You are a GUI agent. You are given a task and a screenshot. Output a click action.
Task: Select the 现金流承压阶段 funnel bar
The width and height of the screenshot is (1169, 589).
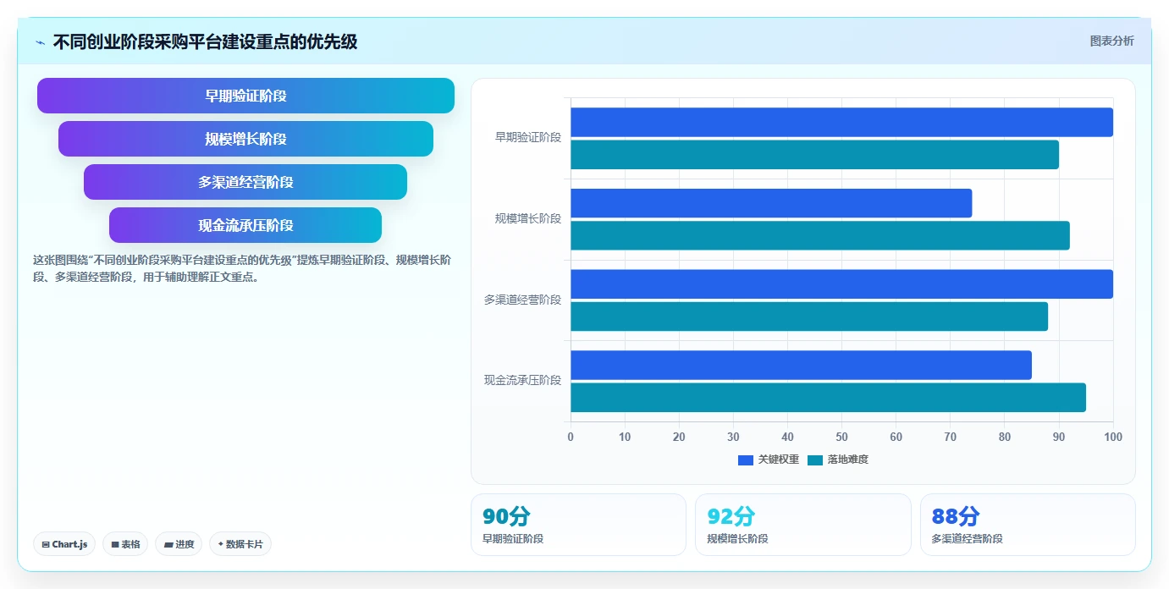click(245, 225)
